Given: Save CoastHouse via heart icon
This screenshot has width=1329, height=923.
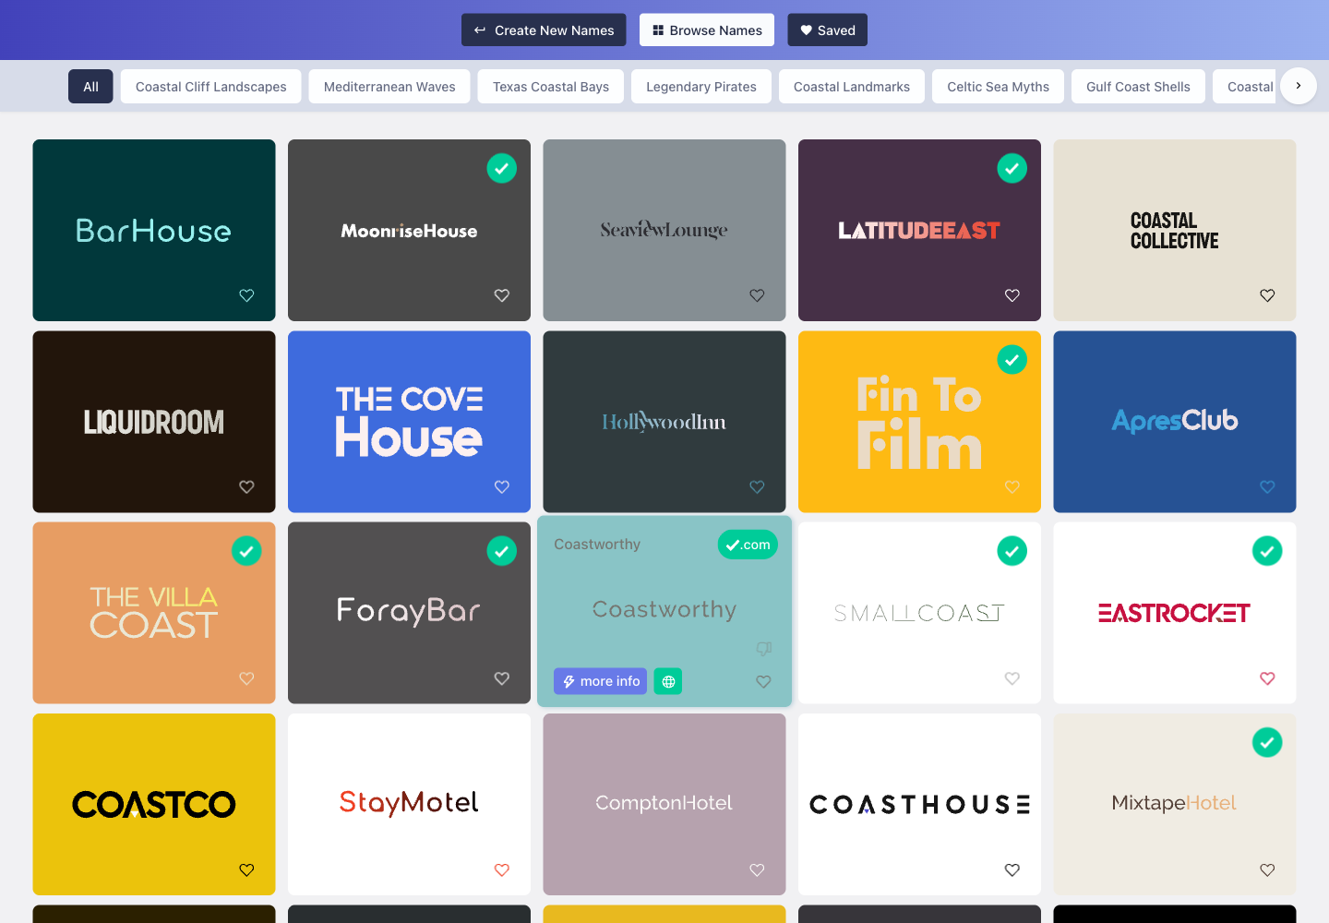Looking at the screenshot, I should click(x=1012, y=869).
